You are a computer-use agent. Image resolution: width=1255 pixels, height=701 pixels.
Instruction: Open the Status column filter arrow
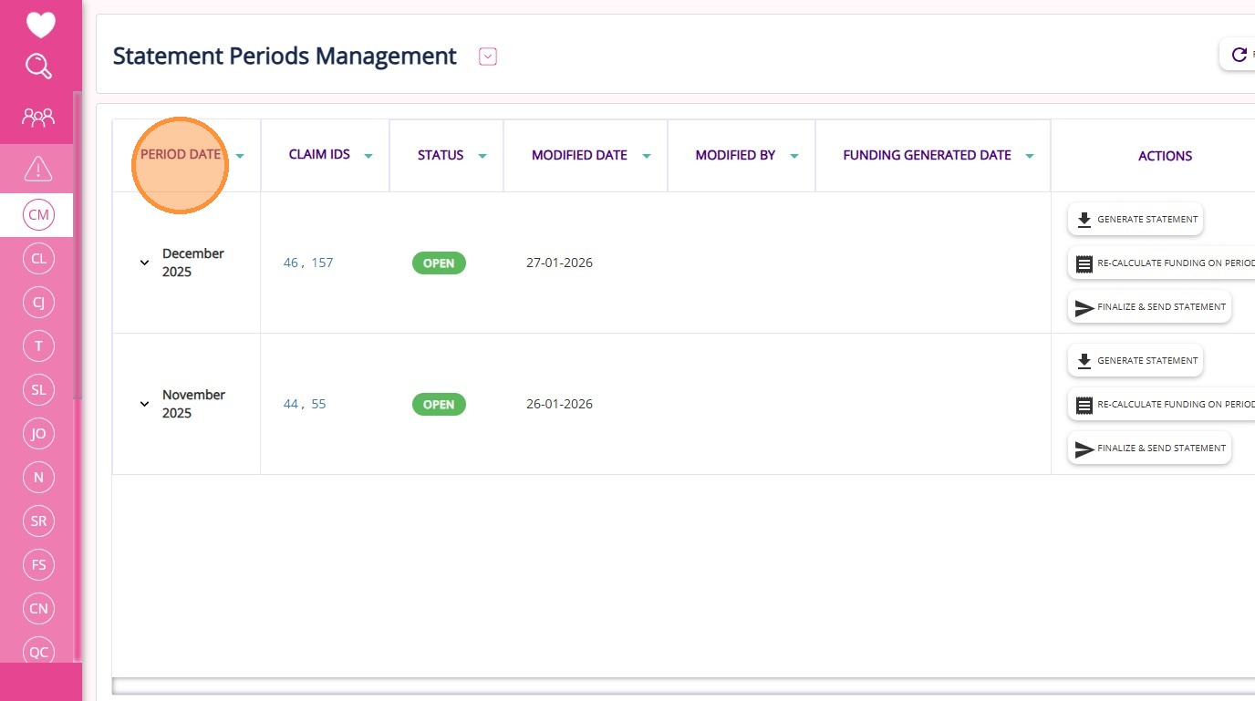482,156
